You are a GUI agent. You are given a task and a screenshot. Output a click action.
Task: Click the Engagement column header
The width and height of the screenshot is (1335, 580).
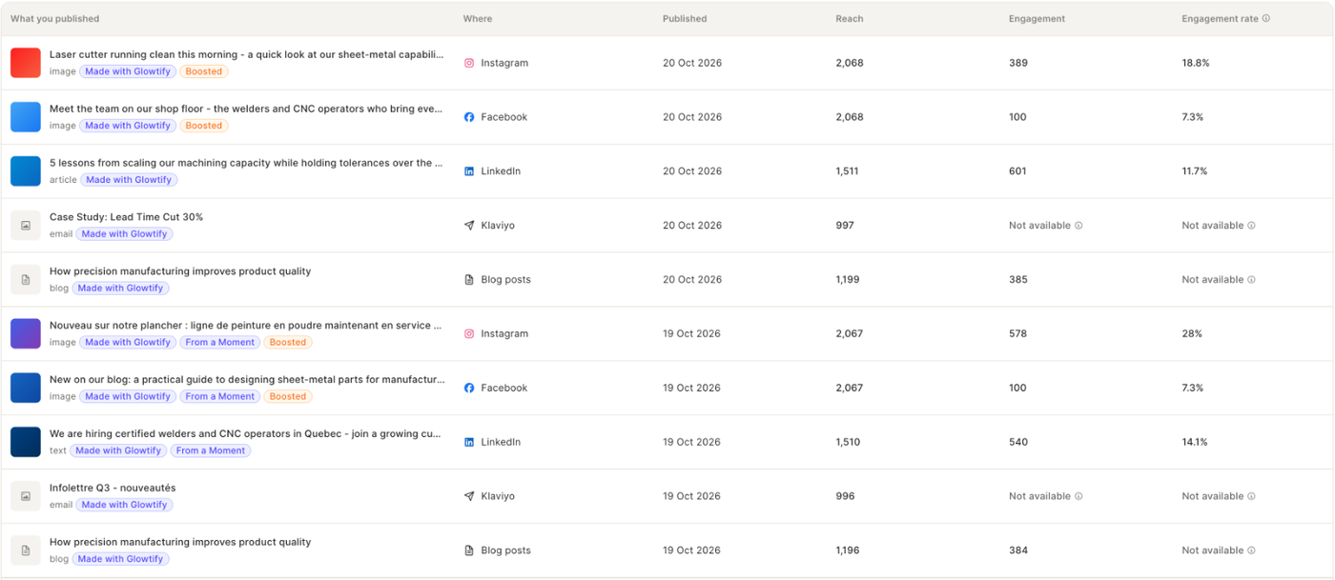[x=1037, y=19]
